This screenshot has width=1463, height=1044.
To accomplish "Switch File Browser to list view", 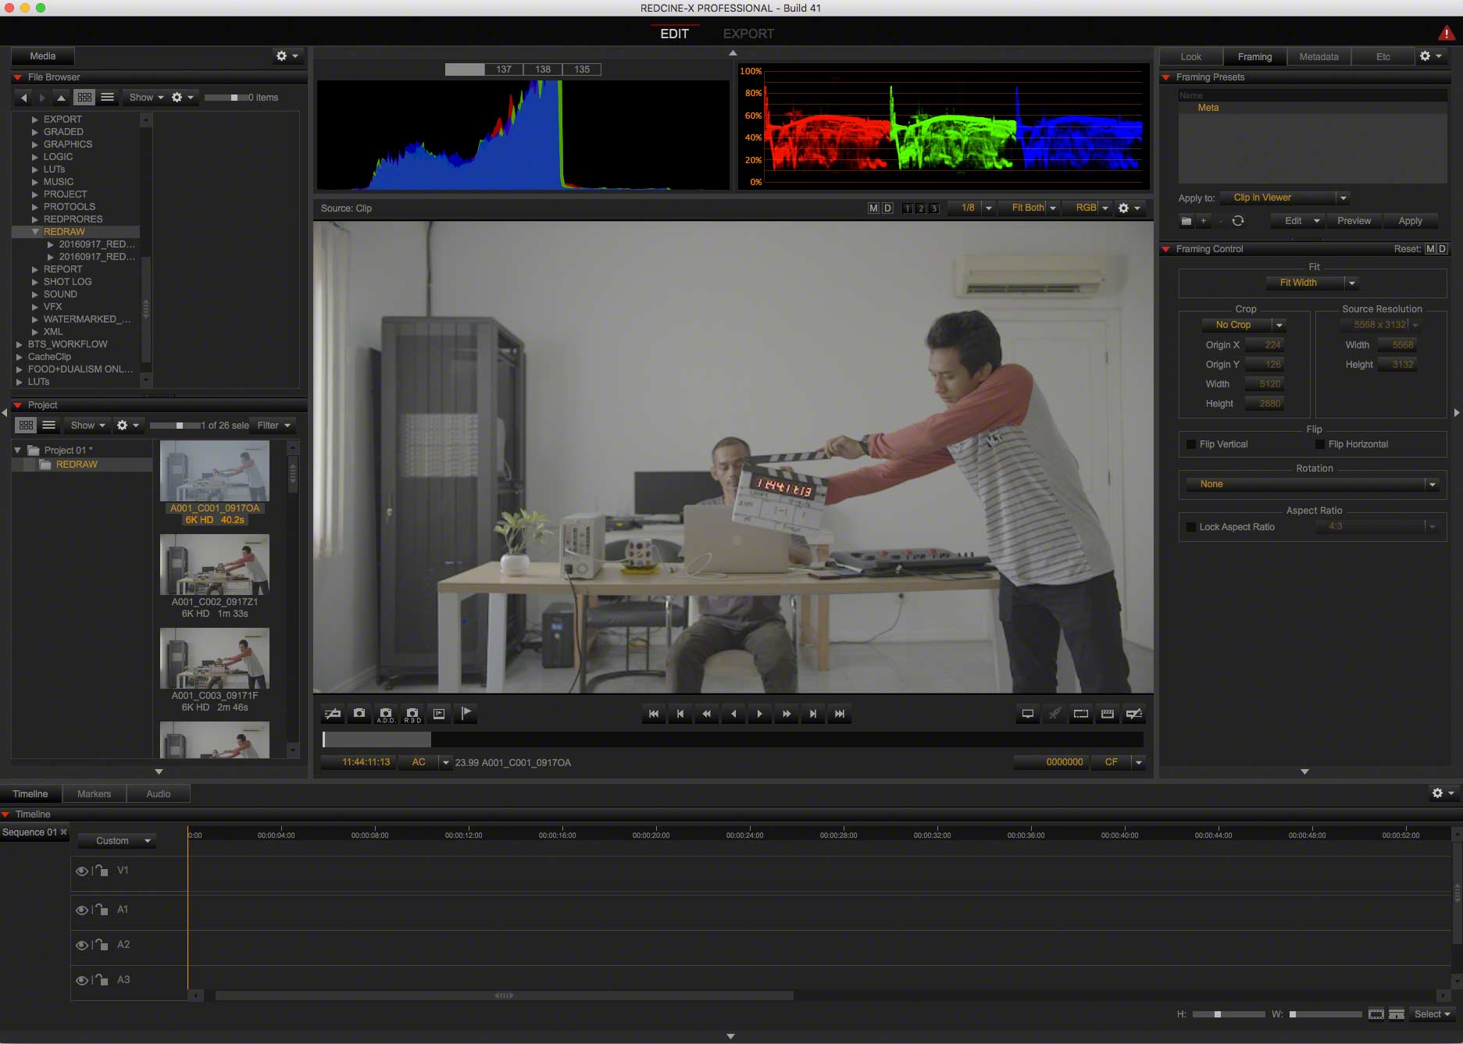I will click(x=108, y=98).
